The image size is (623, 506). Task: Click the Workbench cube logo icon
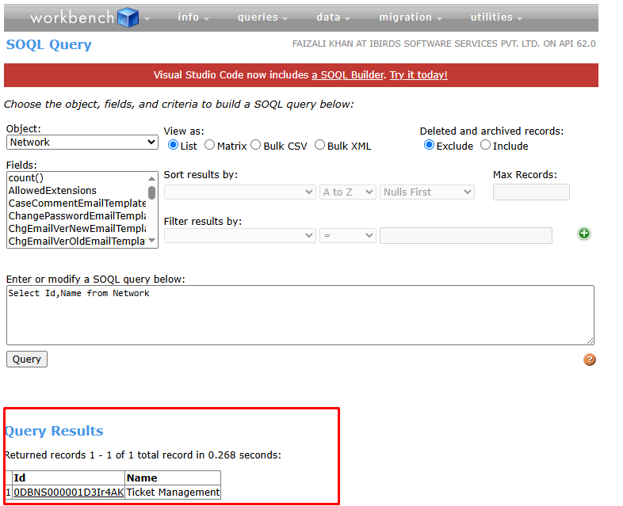click(x=127, y=17)
